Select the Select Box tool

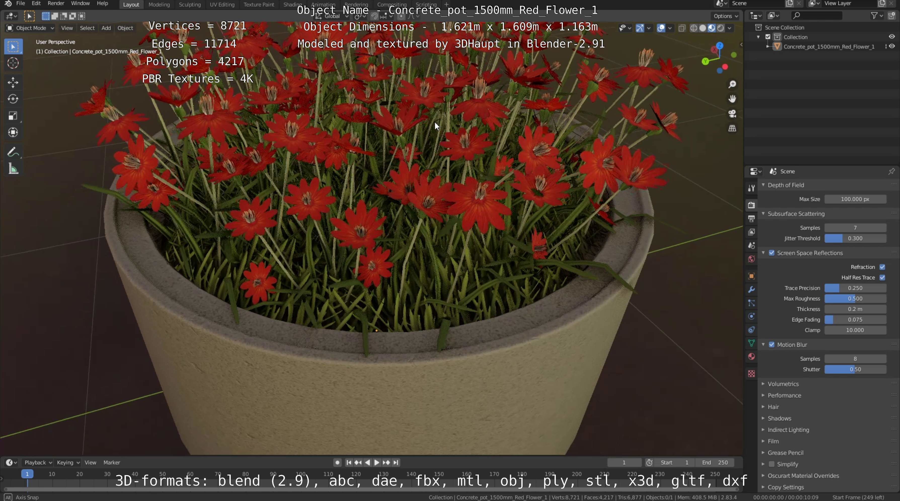click(x=13, y=47)
